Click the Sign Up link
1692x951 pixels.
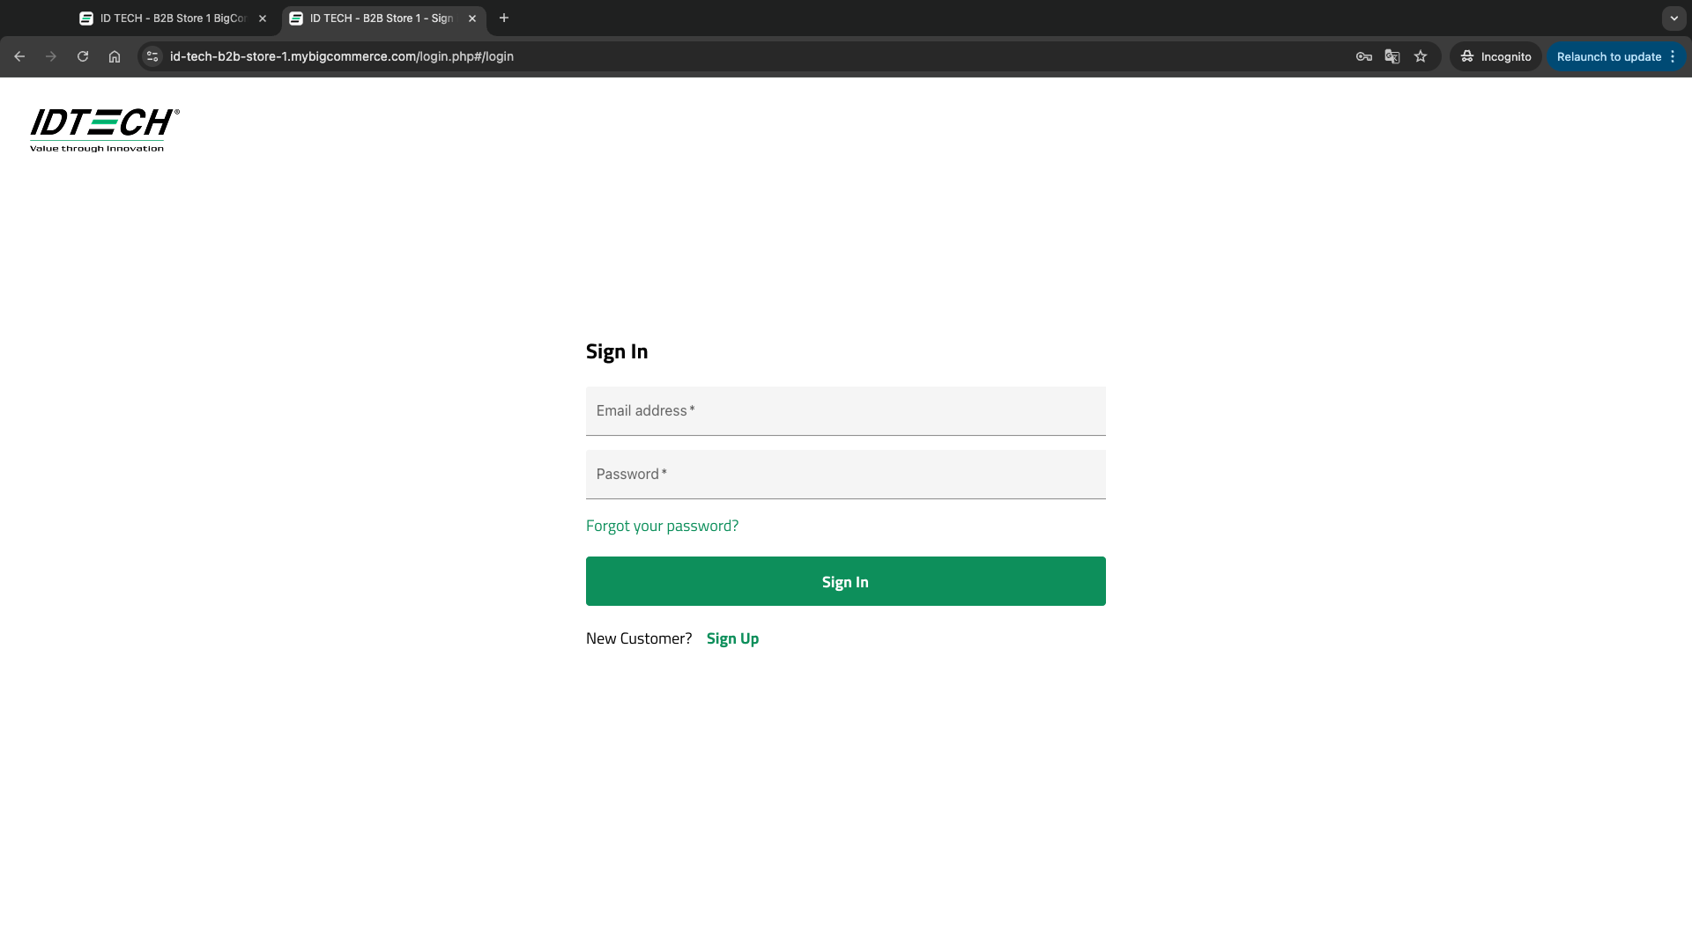pos(732,638)
